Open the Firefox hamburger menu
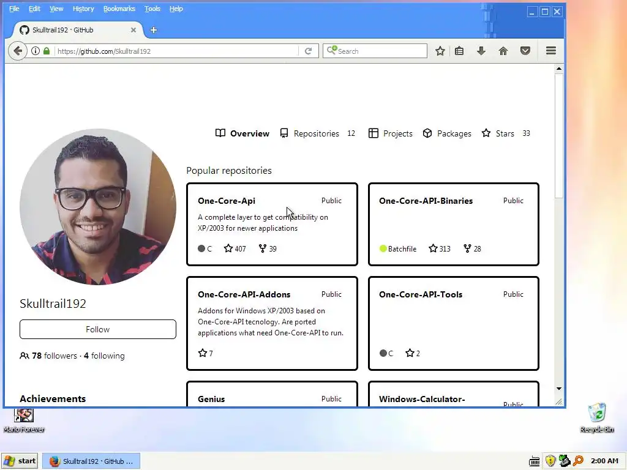This screenshot has height=470, width=627. (x=551, y=51)
